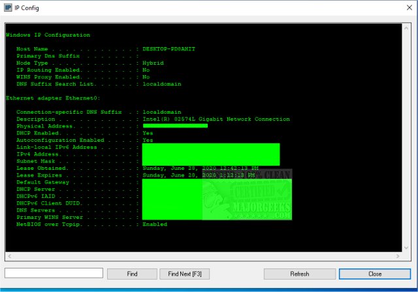Click the Find button
This screenshot has height=292, width=418.
click(132, 274)
